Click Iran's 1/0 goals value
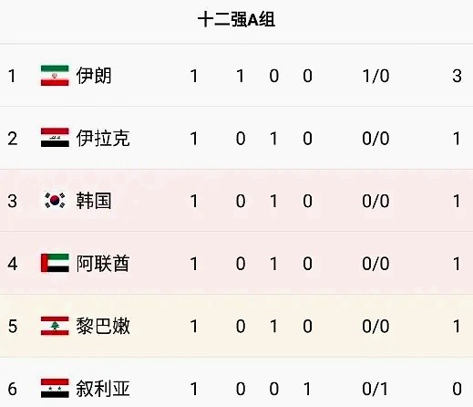473x407 pixels. click(375, 76)
